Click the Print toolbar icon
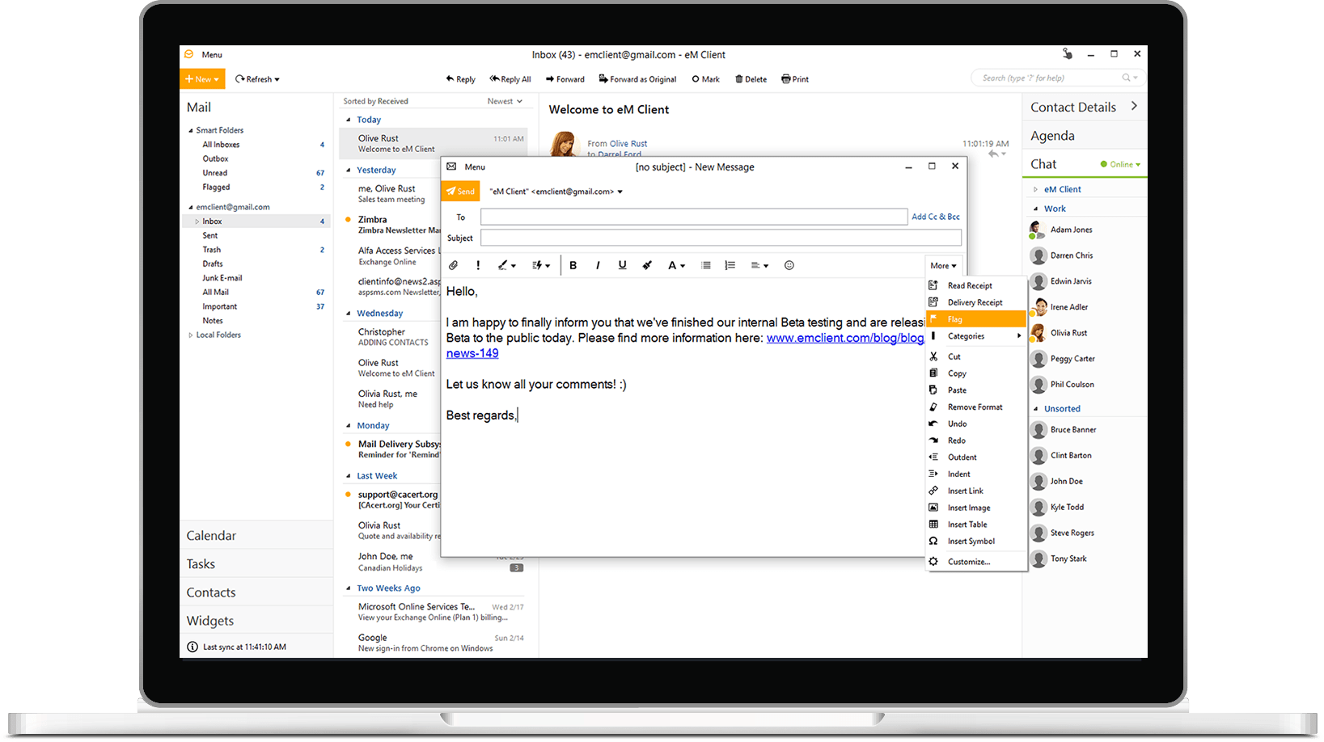The width and height of the screenshot is (1324, 742). click(x=786, y=79)
